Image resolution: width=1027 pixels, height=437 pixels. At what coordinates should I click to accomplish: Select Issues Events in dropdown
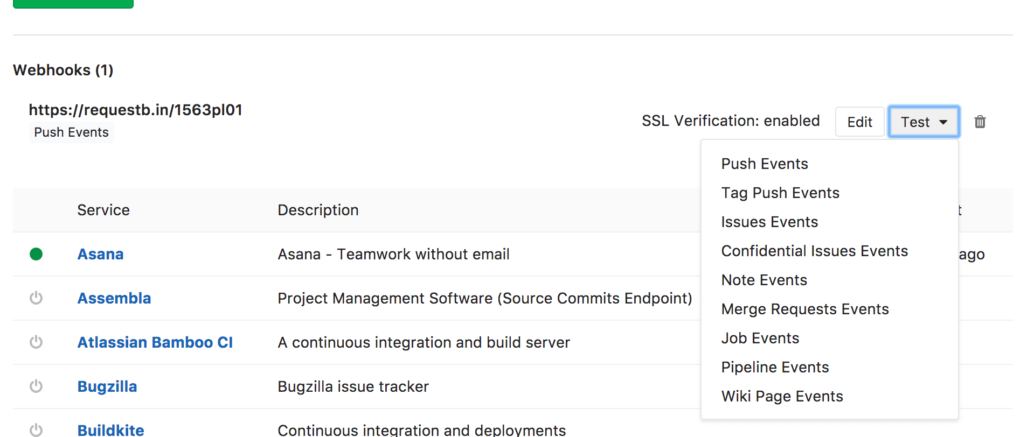769,222
